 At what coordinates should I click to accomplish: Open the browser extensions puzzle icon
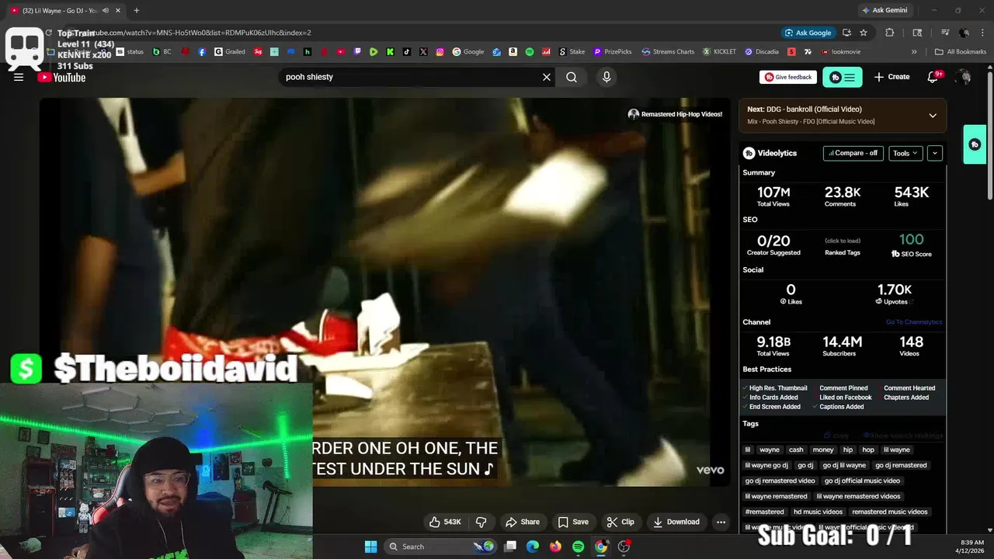click(x=889, y=33)
